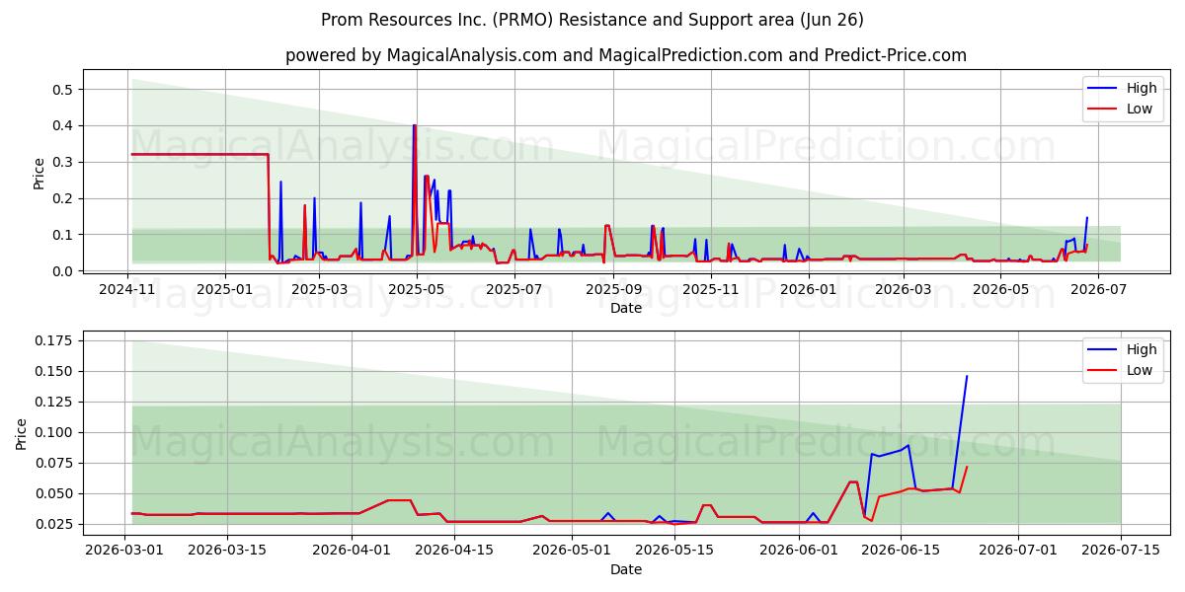Viewport: 1185px width, 592px height.
Task: Click the '0.3' y-axis tick in top chart
Action: (63, 162)
